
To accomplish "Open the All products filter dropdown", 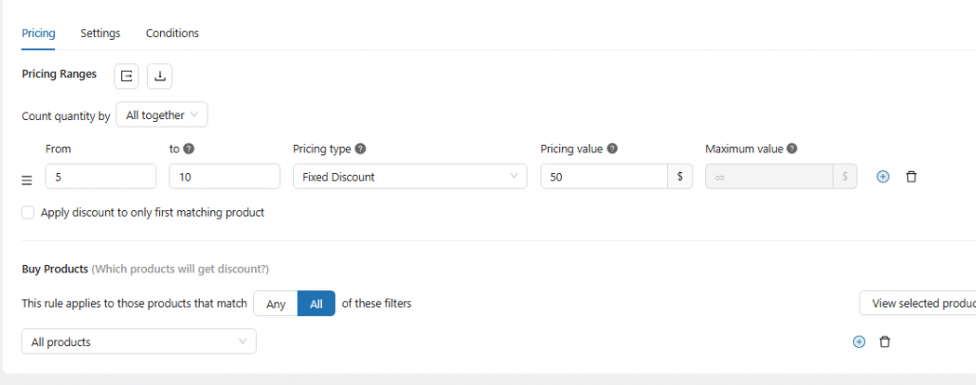I will point(138,341).
